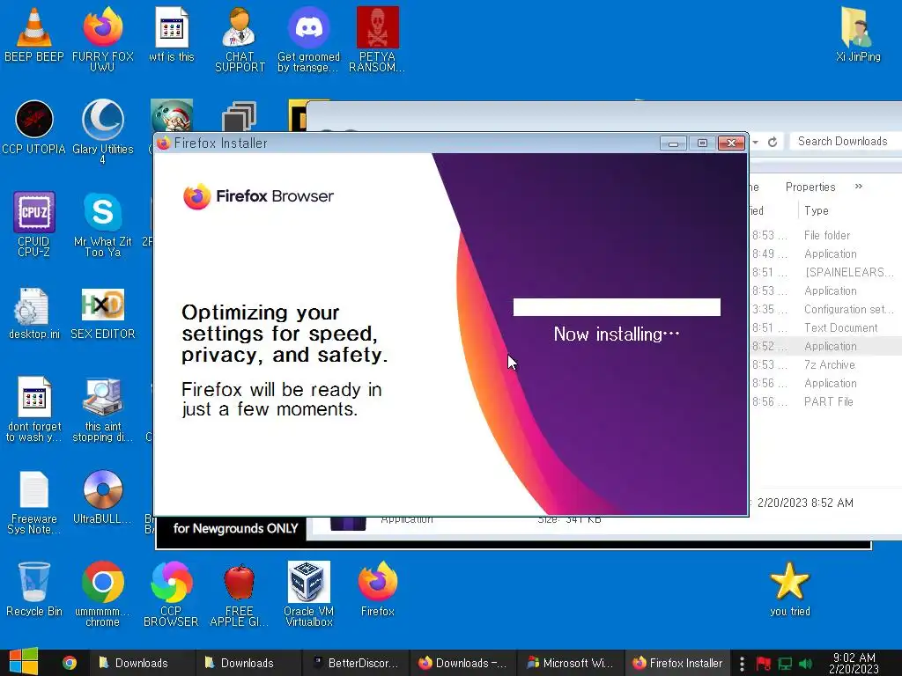
Task: Select the Firefox Installer taskbar button
Action: click(677, 663)
